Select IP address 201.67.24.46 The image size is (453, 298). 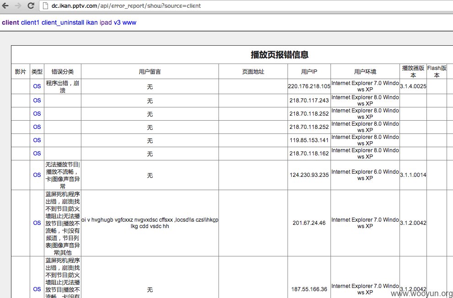click(x=309, y=223)
